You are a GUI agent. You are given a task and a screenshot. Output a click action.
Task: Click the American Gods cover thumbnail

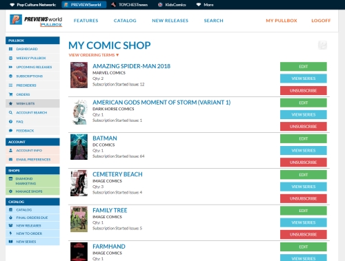pos(79,112)
